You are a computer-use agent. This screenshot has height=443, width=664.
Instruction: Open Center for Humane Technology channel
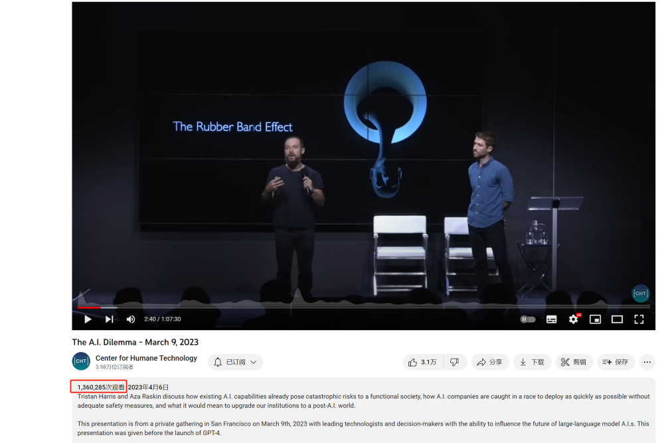click(146, 358)
